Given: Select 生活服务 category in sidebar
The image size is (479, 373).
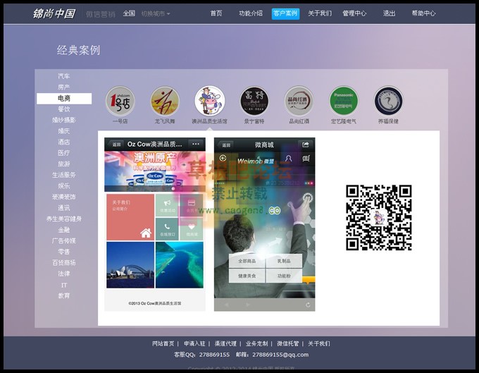Looking at the screenshot, I should coord(64,175).
